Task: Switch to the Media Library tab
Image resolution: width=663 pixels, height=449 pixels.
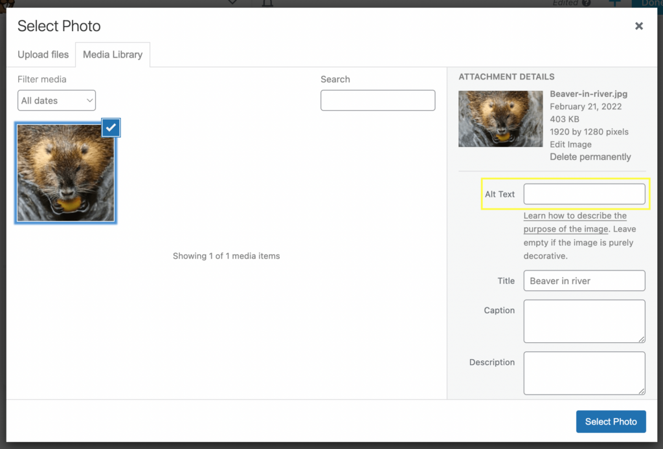Action: pyautogui.click(x=113, y=54)
